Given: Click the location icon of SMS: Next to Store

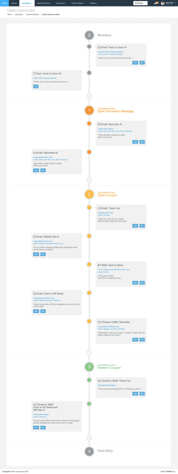Looking at the screenshot, I should pos(98,265).
